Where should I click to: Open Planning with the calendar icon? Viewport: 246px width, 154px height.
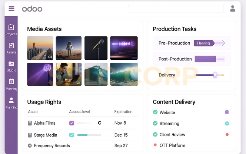coord(11,84)
